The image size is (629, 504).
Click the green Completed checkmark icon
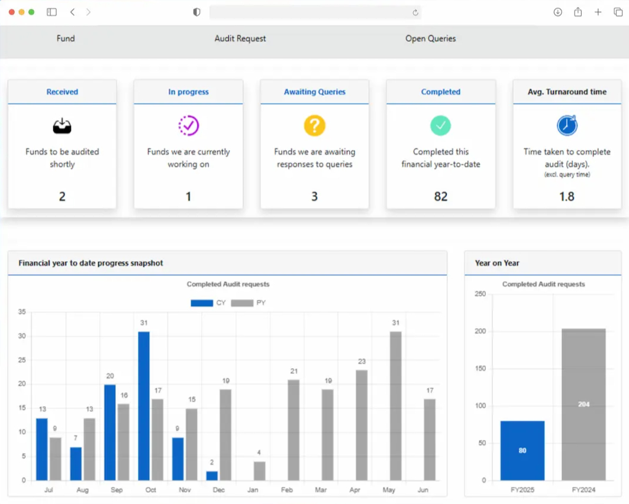click(440, 125)
